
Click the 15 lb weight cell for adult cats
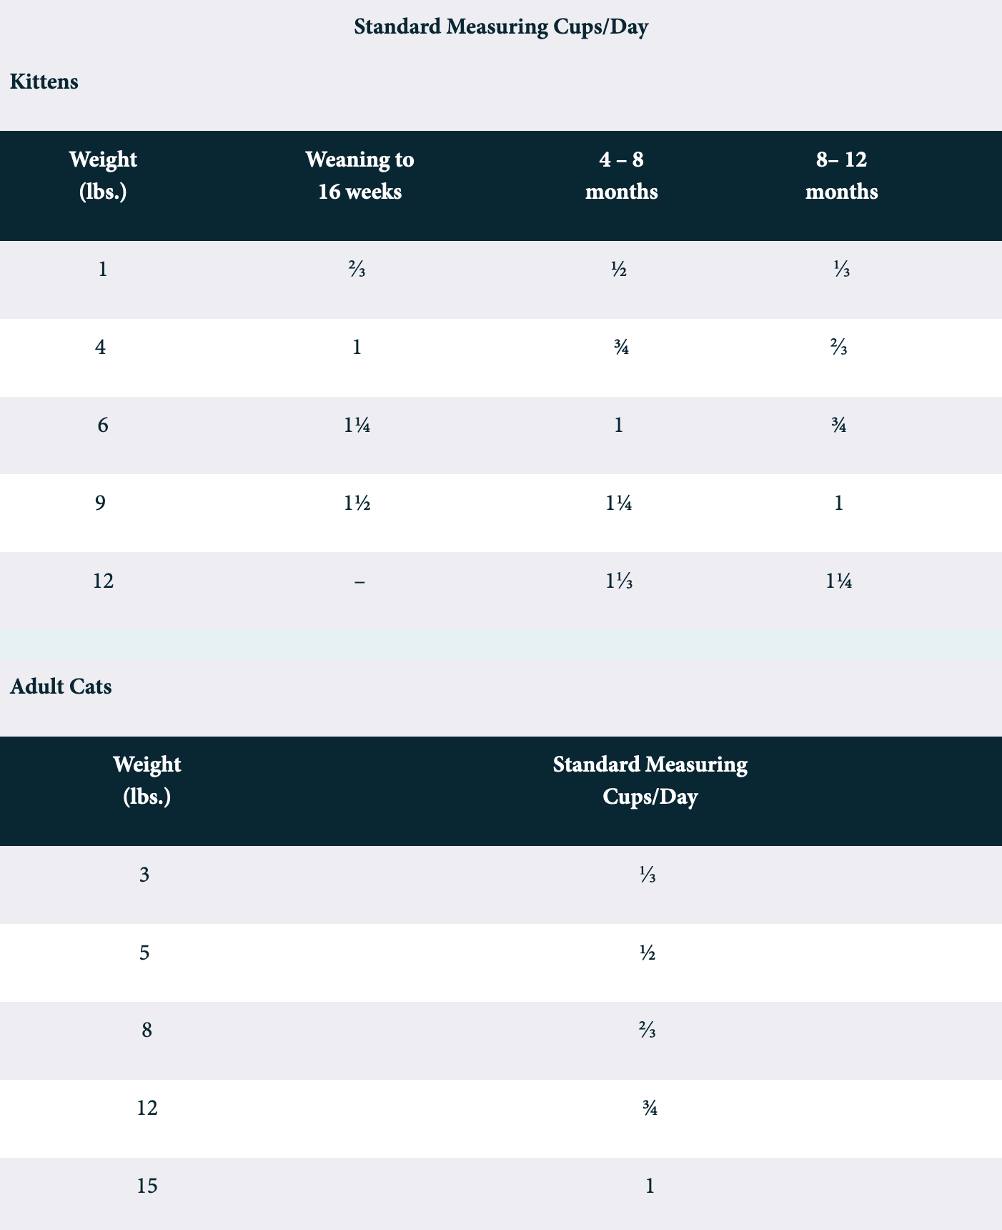click(x=147, y=1186)
